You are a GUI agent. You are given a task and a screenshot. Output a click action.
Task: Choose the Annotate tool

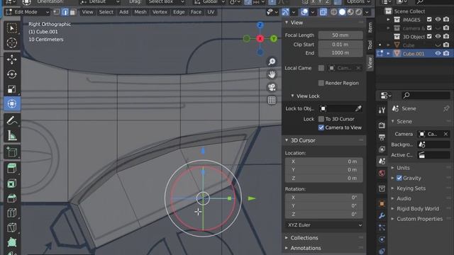tap(12, 120)
